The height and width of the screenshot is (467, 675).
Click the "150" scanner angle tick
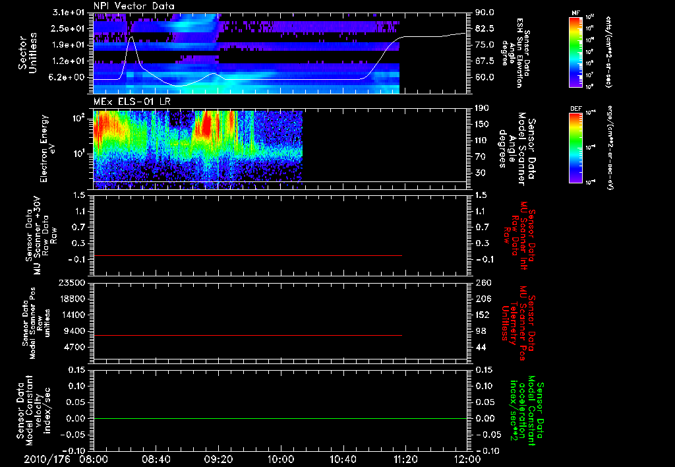click(x=482, y=124)
